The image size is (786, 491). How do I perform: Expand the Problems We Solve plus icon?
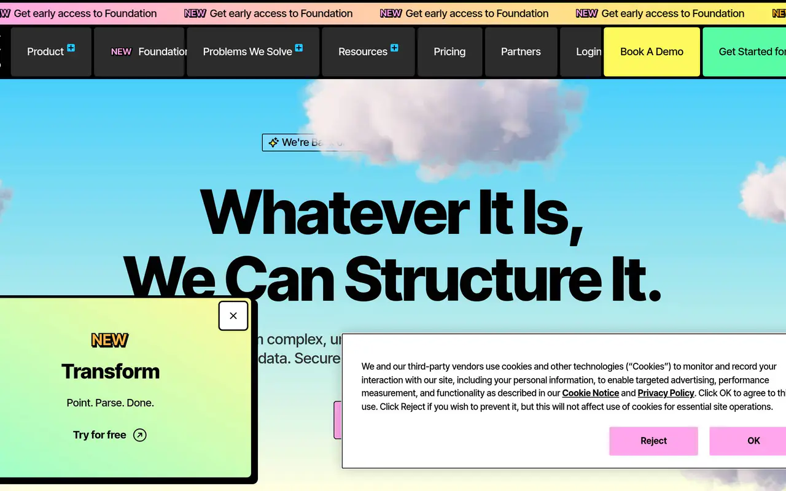click(x=299, y=47)
